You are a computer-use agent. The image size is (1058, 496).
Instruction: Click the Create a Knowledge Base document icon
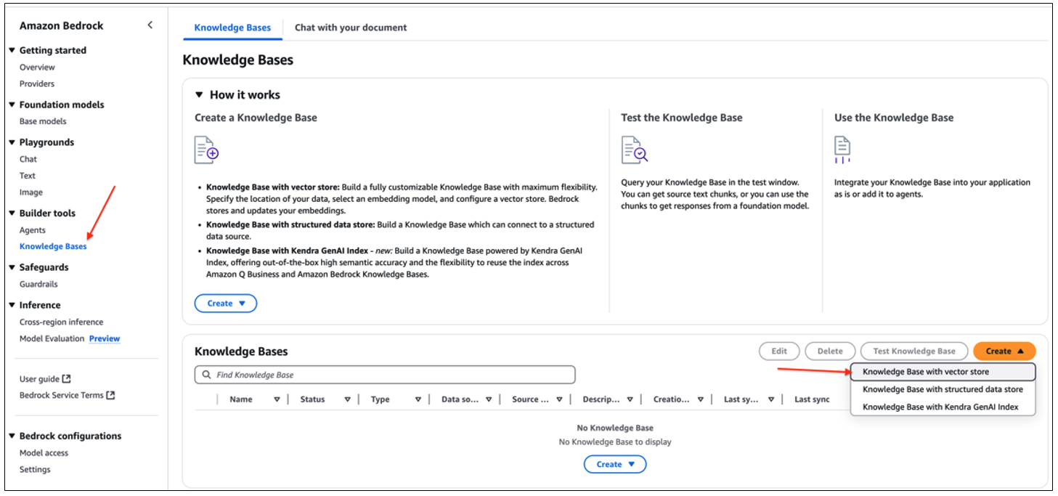pyautogui.click(x=207, y=150)
